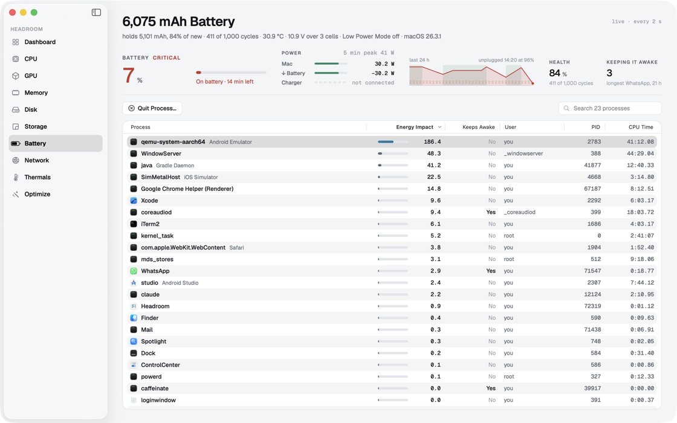Select the SimMetalHost process row
Viewport: 677px width, 423px height.
(392, 177)
